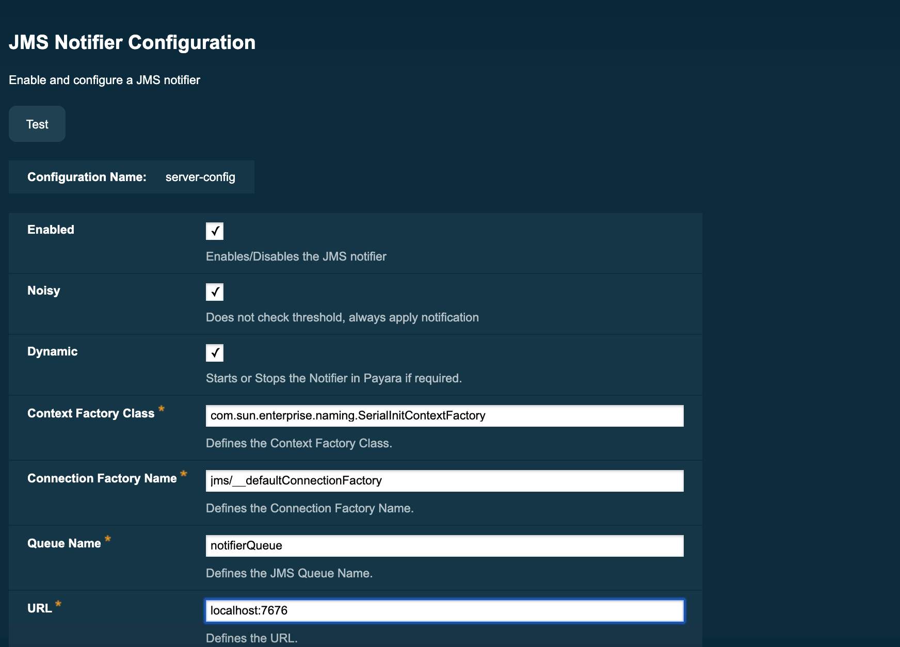
Task: Click the notifierQueue value text
Action: point(246,545)
